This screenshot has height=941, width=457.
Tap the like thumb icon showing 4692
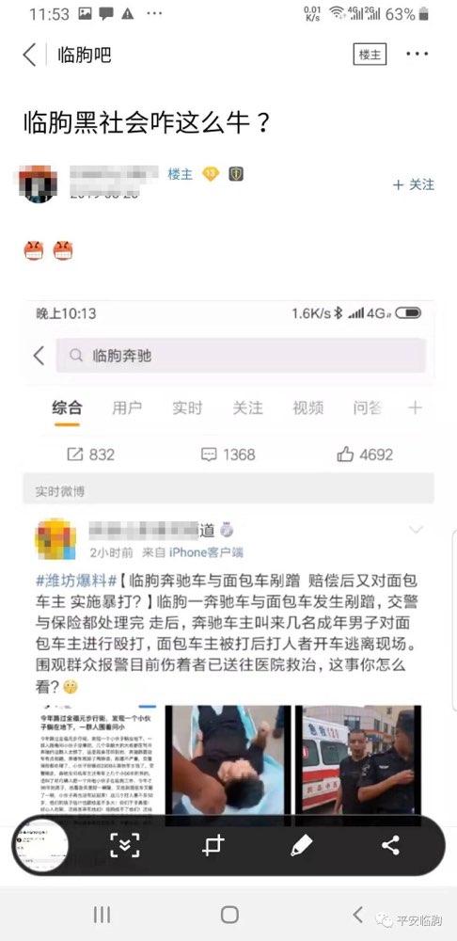[345, 455]
